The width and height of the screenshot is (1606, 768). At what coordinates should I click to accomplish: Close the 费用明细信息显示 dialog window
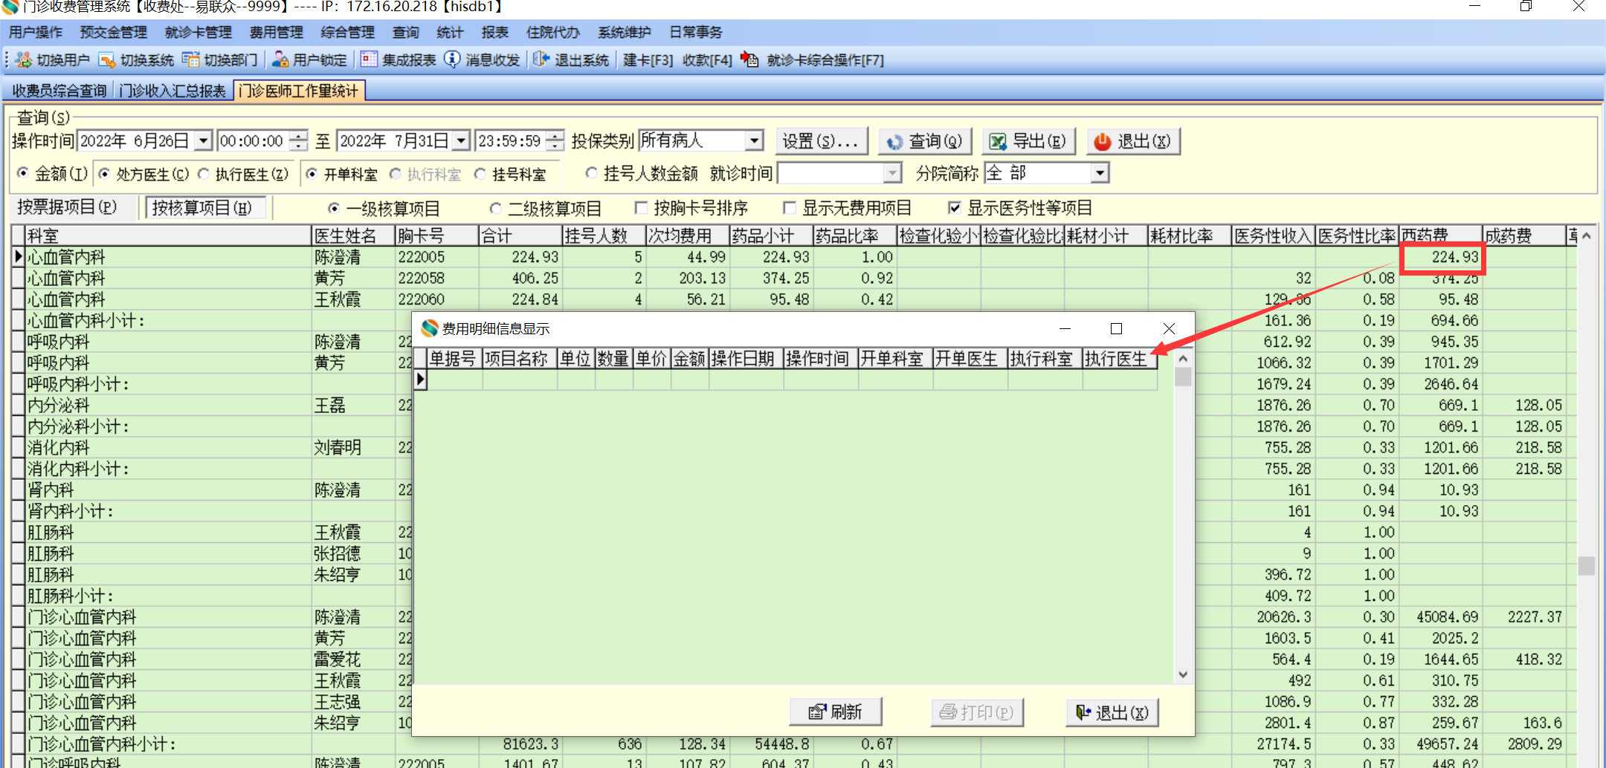1169,328
